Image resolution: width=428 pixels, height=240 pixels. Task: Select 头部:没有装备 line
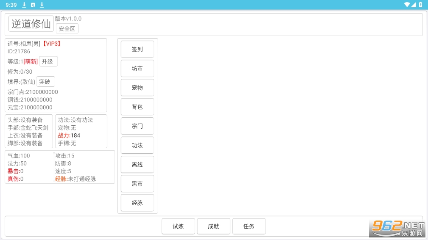[25, 120]
